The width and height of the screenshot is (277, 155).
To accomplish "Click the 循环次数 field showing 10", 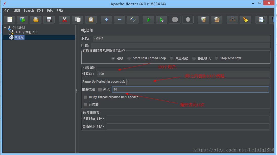I will (x=191, y=90).
